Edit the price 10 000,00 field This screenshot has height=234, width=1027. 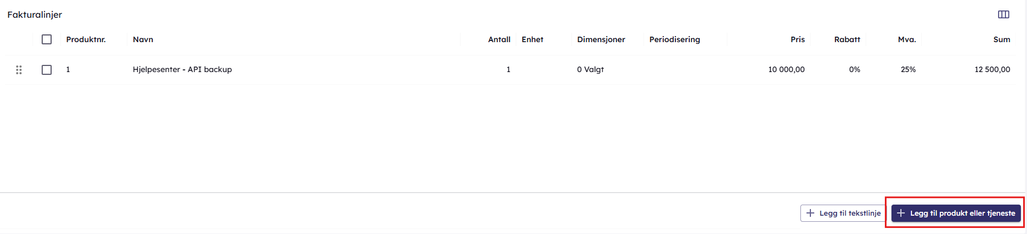click(x=786, y=69)
